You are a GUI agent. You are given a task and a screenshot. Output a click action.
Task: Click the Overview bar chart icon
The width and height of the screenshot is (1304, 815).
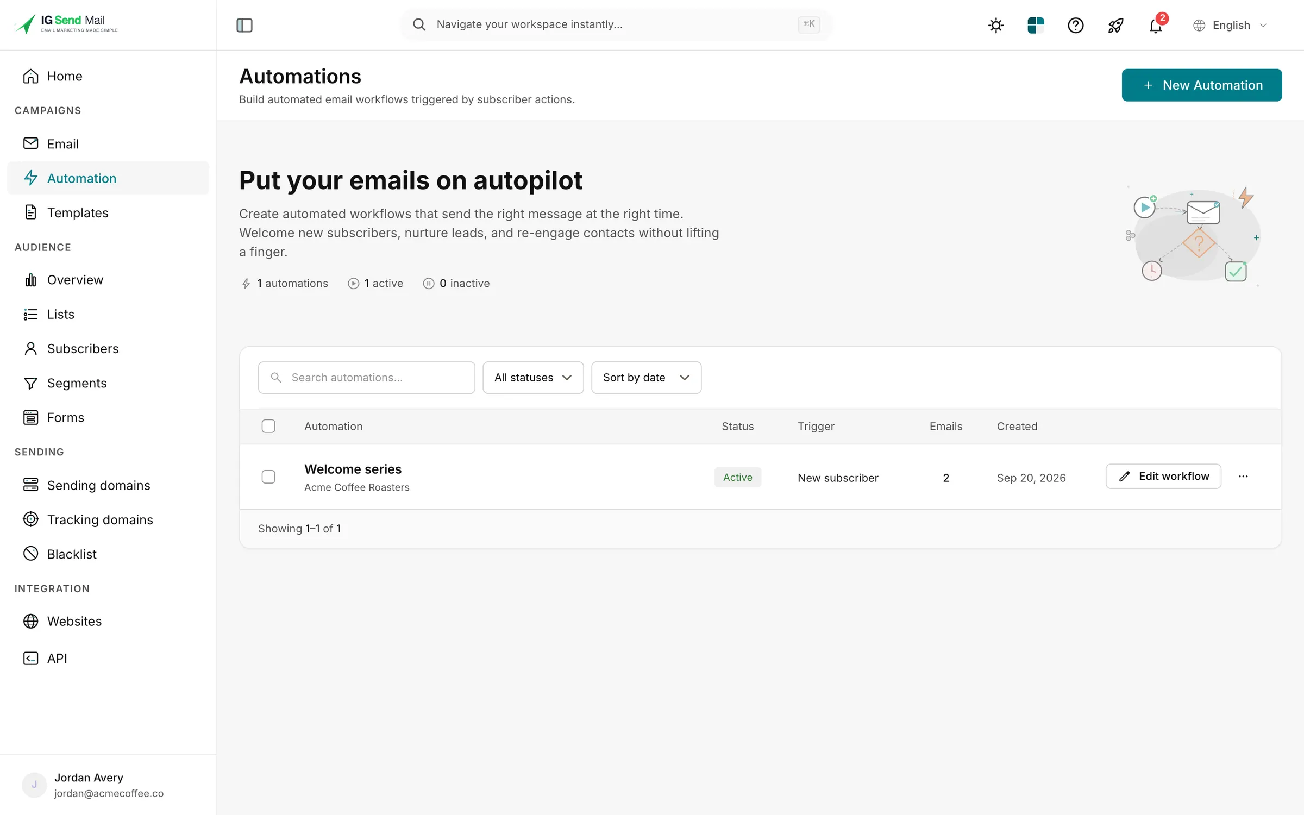coord(31,280)
